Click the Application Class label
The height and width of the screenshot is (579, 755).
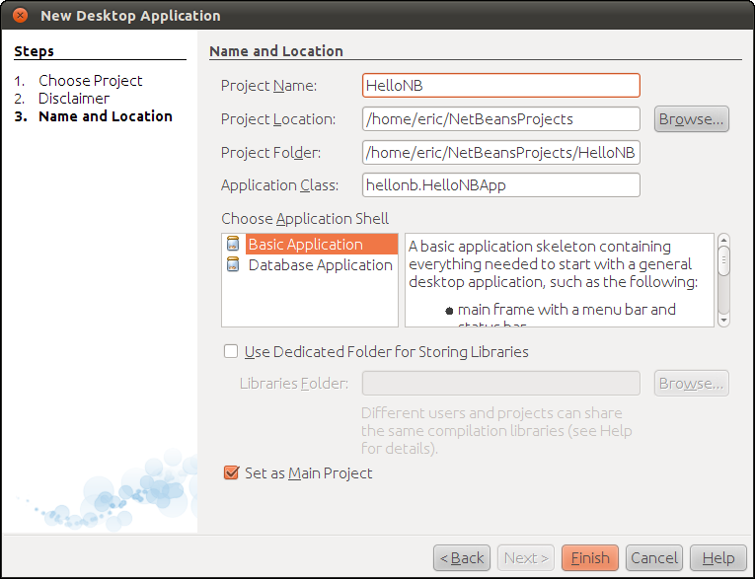(x=279, y=185)
